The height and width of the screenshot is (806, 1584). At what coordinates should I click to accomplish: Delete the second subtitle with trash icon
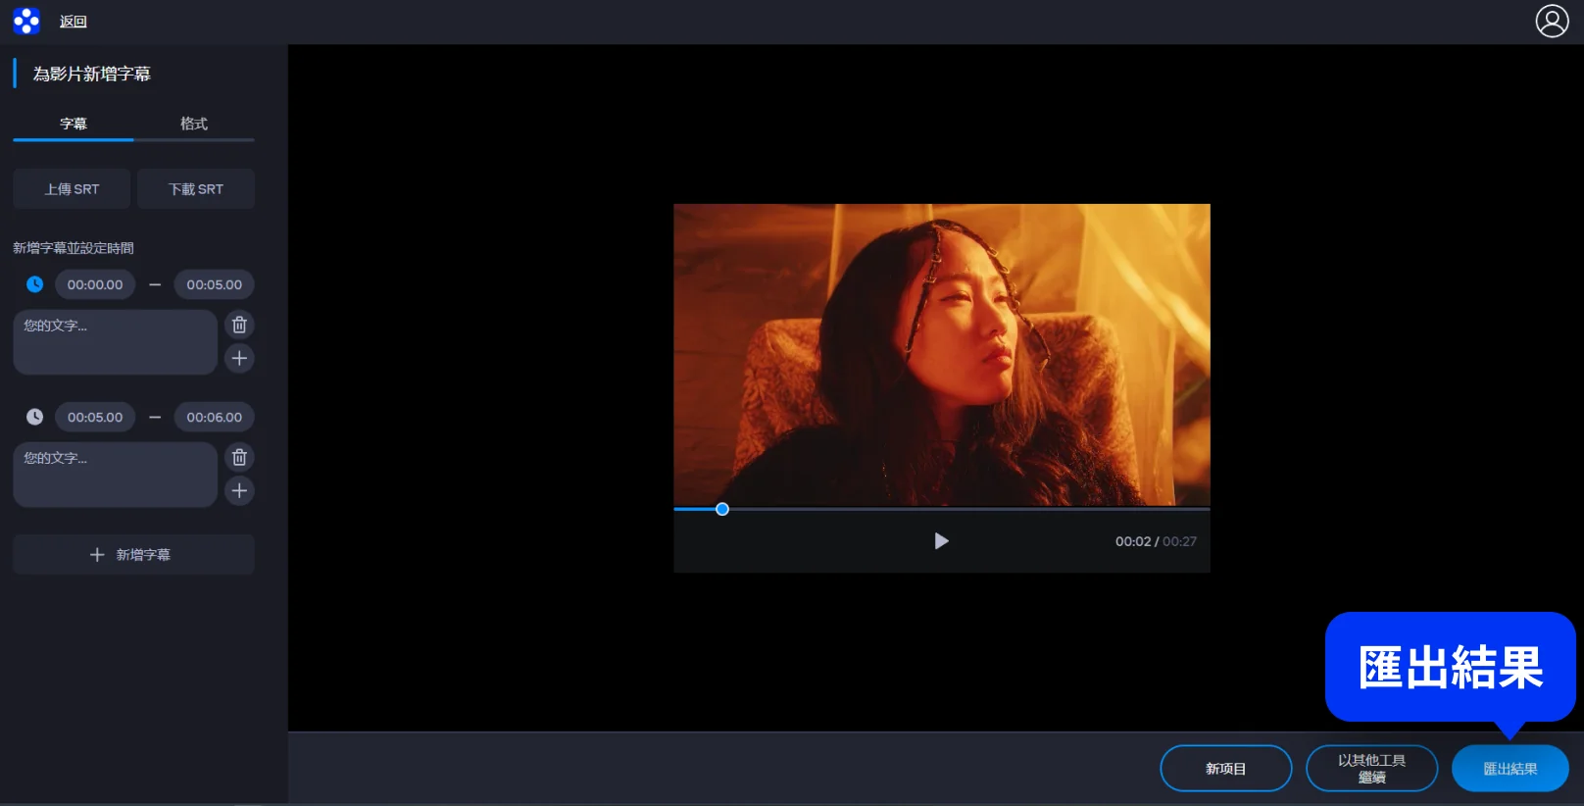coord(239,457)
